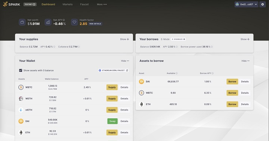Image resolution: width=269 pixels, height=141 pixels.
Task: Click WBTC wallet balance 1,086.13
Action: coord(53,86)
